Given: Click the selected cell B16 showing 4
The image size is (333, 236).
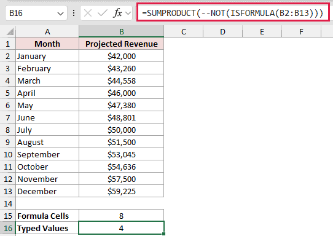Looking at the screenshot, I should click(x=121, y=228).
